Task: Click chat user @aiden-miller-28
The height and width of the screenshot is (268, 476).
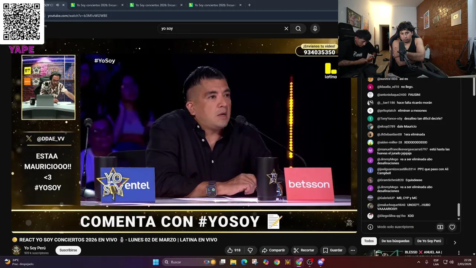Action: pos(389,142)
